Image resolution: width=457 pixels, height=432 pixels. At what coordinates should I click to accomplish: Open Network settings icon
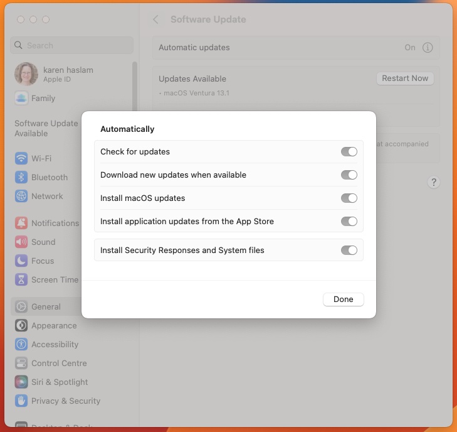click(x=21, y=196)
